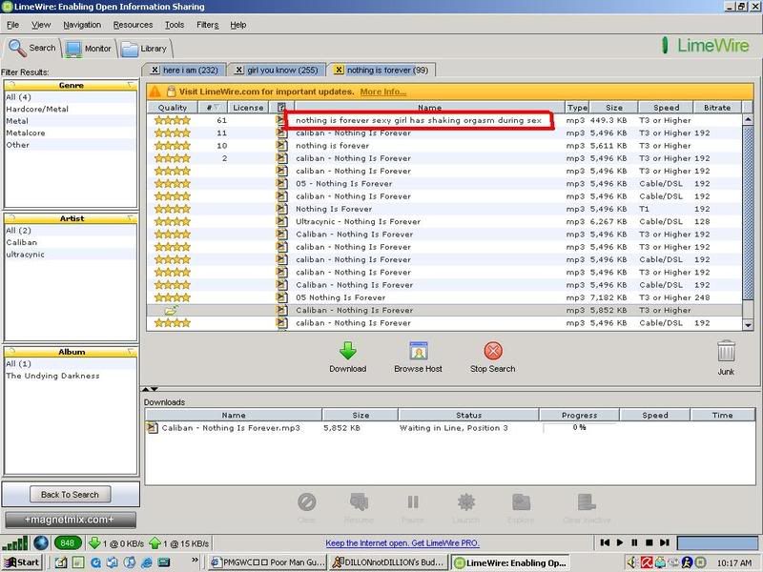The image size is (763, 572).
Task: Select the 'here i am (232)' search tab
Action: pyautogui.click(x=190, y=70)
